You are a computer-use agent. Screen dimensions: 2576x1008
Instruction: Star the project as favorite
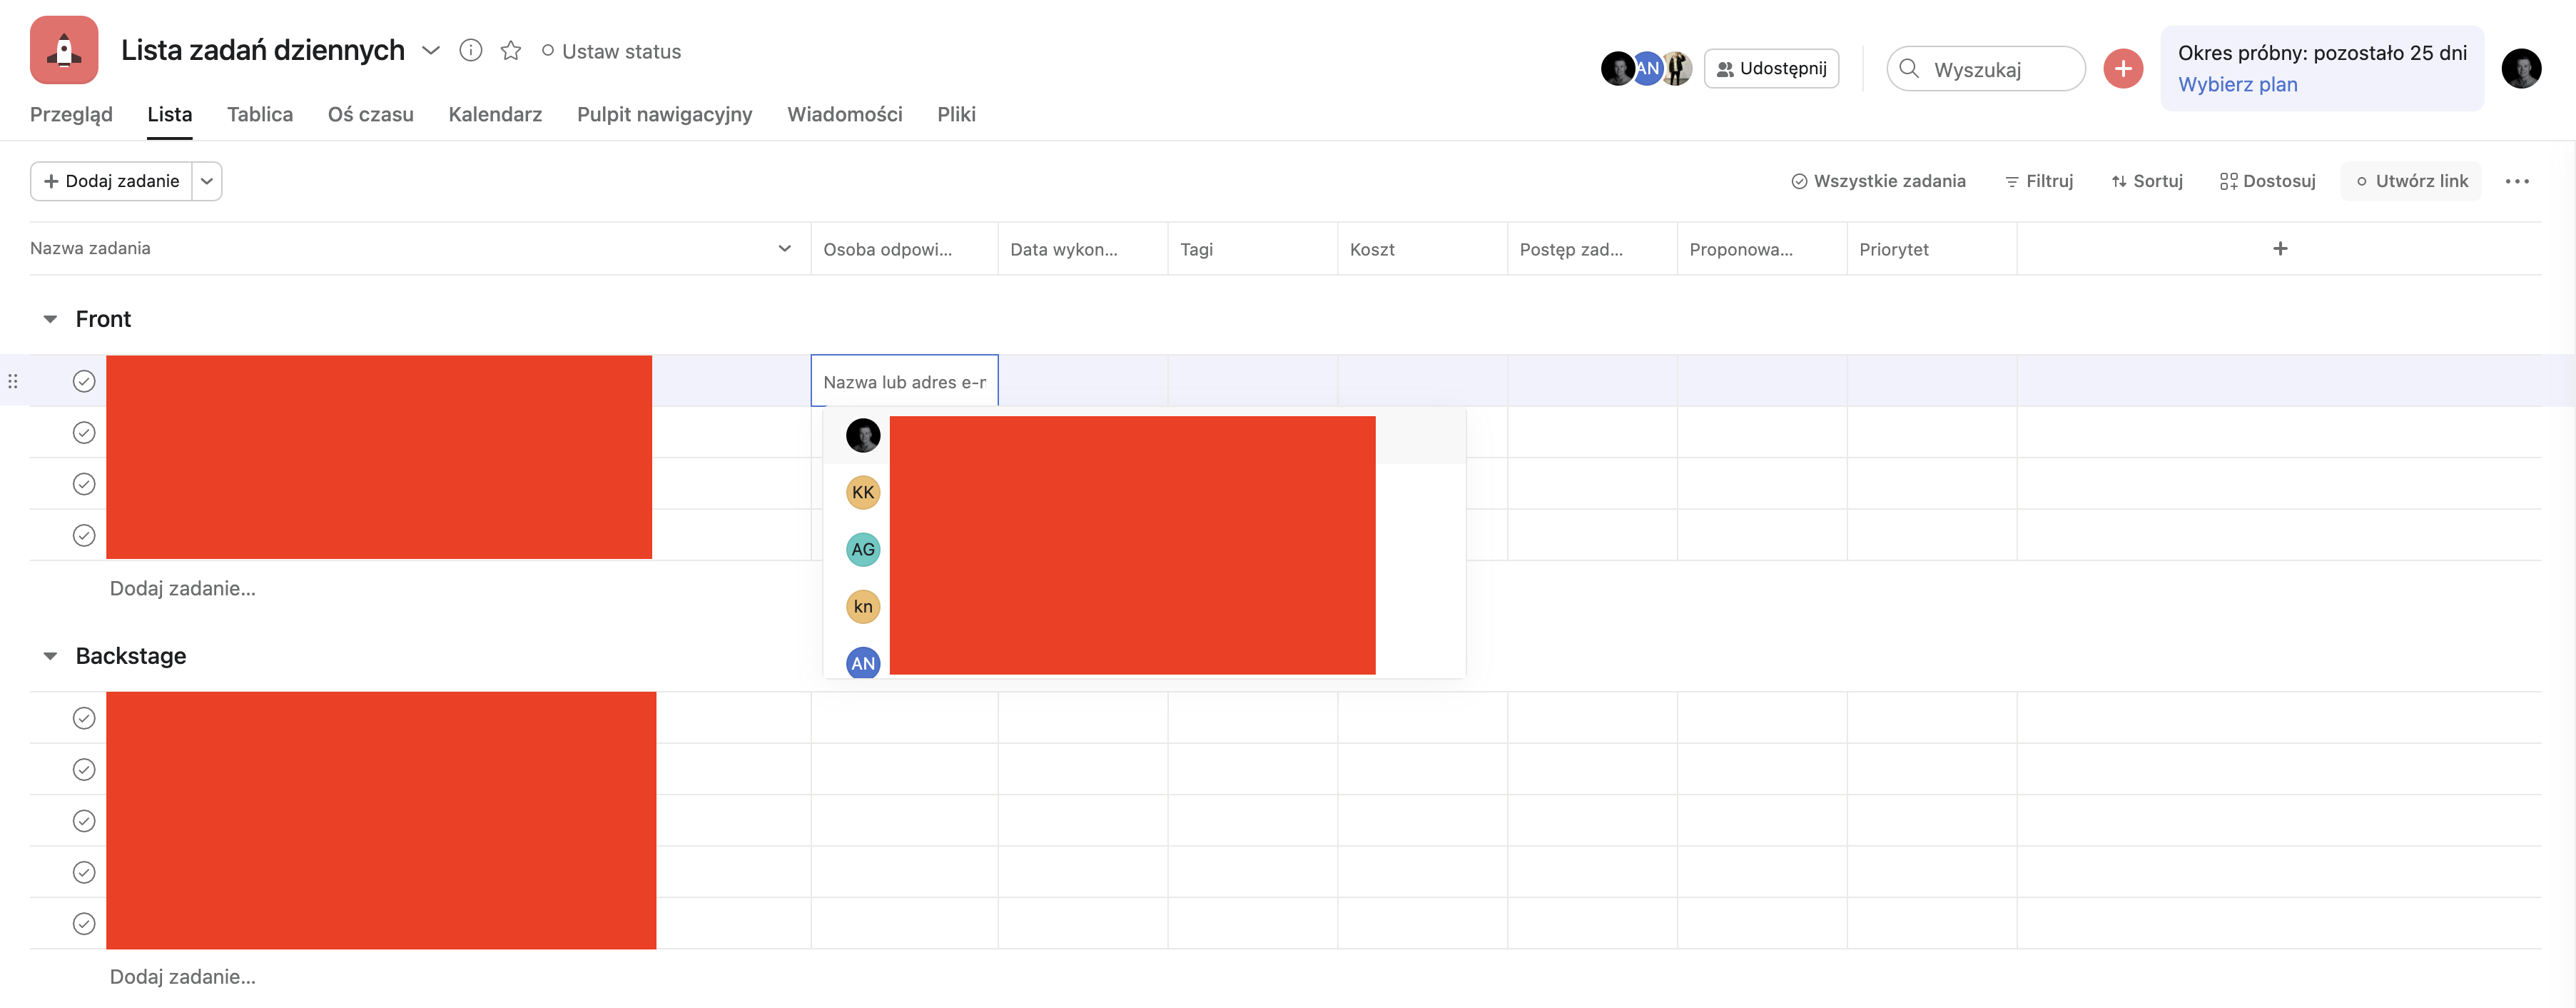[511, 50]
